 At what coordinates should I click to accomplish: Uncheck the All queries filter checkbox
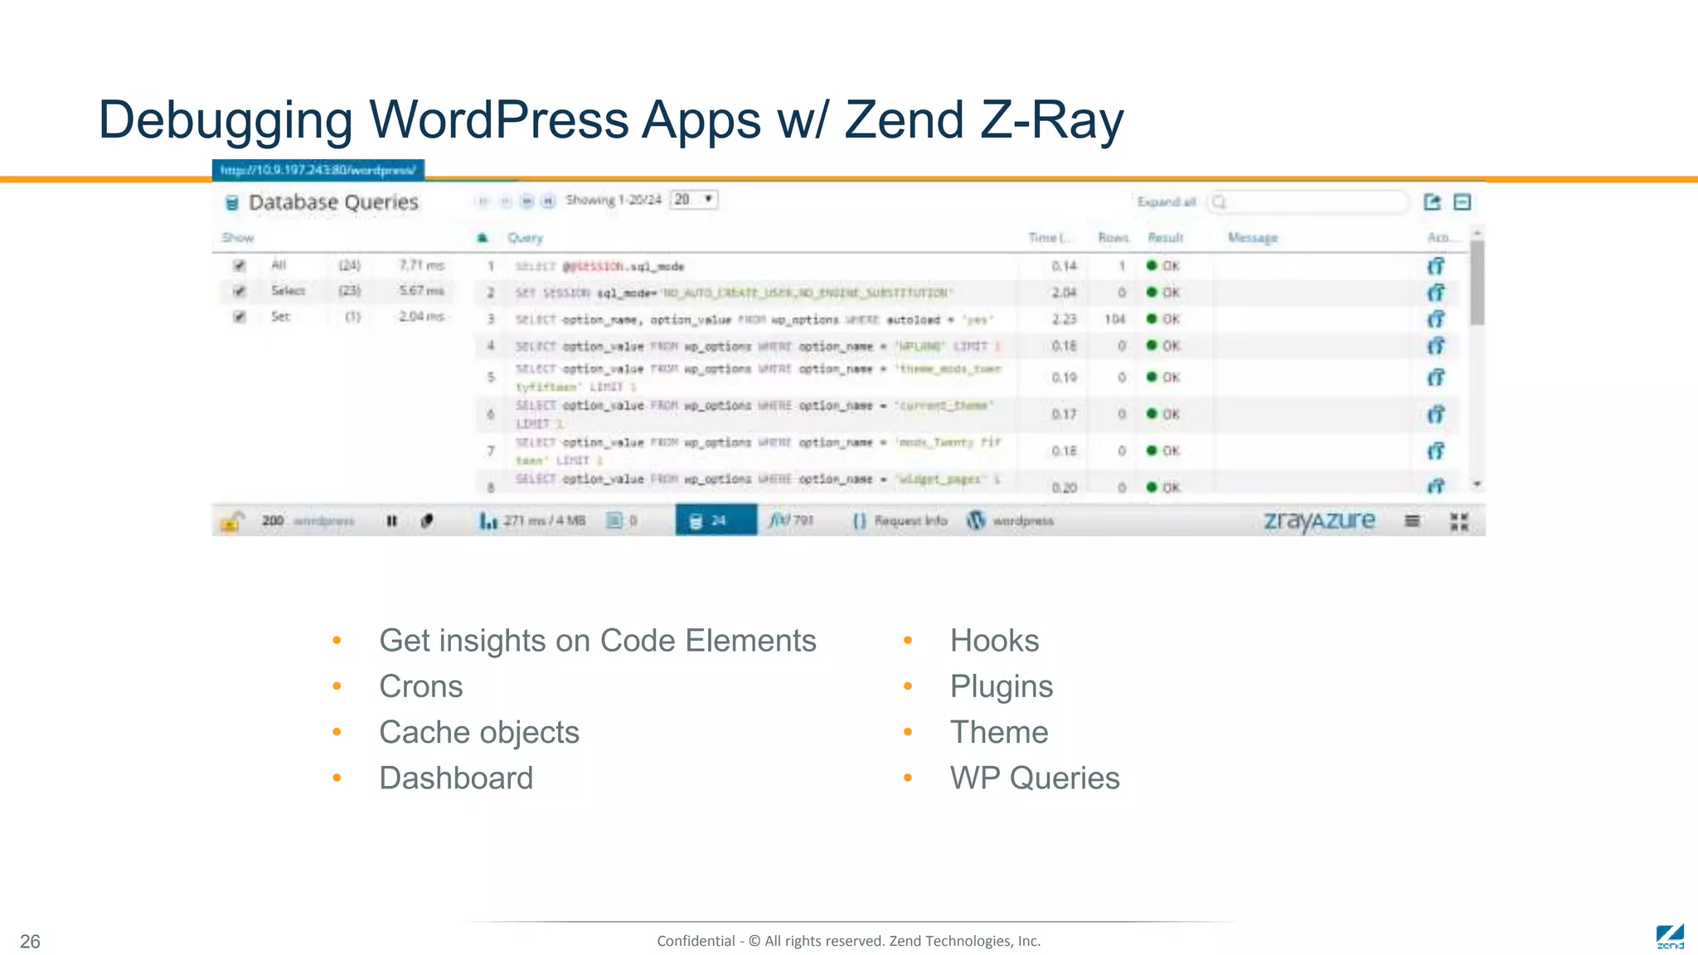pyautogui.click(x=240, y=265)
